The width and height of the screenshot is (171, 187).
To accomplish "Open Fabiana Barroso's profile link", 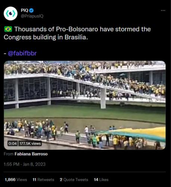I will [x=31, y=154].
